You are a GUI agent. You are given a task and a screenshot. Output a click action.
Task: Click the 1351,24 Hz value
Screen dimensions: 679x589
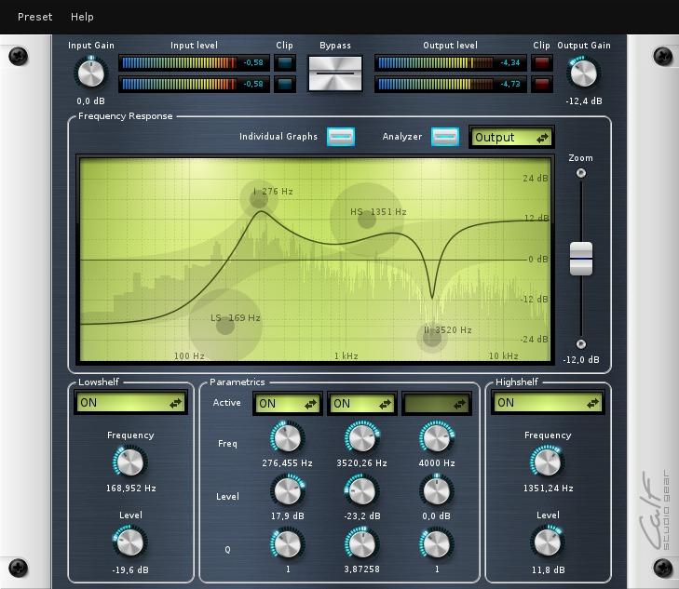click(549, 489)
